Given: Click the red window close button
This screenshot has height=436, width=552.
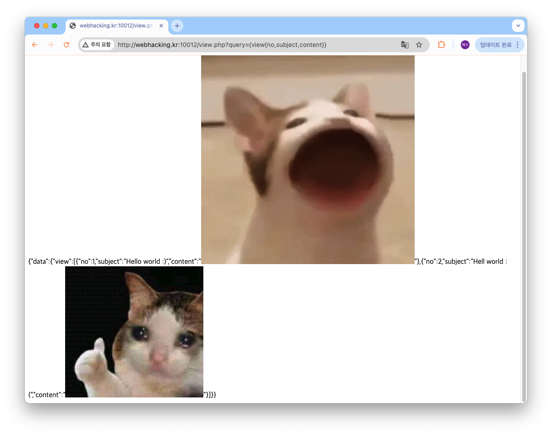Looking at the screenshot, I should (x=37, y=26).
